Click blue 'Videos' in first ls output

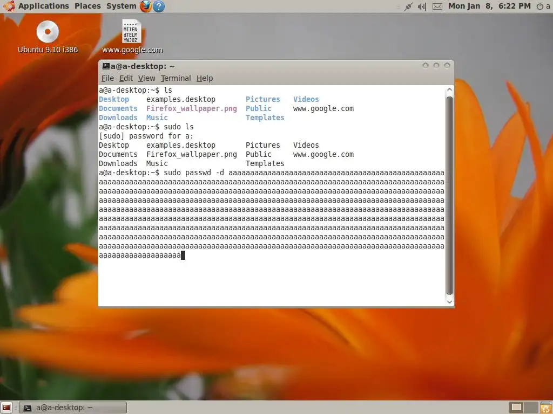(x=306, y=99)
